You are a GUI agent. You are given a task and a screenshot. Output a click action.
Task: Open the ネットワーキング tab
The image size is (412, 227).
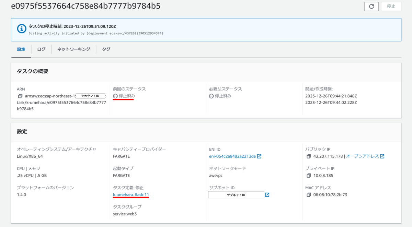point(73,49)
